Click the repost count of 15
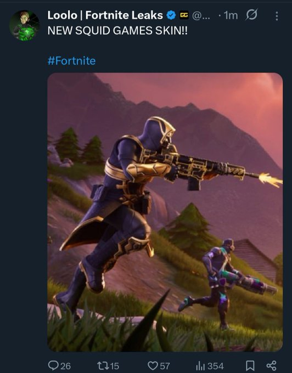Viewport: 292px width, 373px height. tap(115, 366)
